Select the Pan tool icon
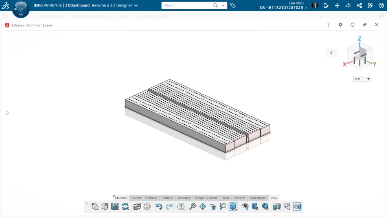The width and height of the screenshot is (387, 218). [203, 206]
